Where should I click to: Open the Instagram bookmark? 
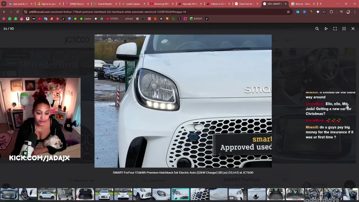(x=22, y=19)
